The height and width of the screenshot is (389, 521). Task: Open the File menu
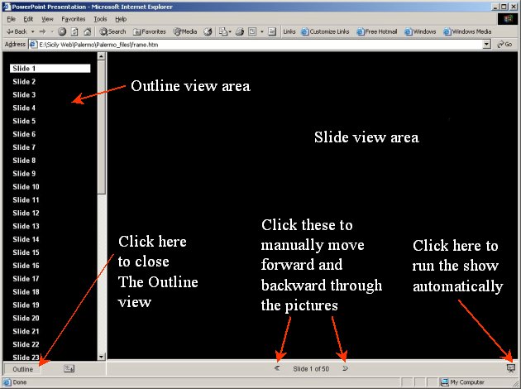tap(11, 18)
